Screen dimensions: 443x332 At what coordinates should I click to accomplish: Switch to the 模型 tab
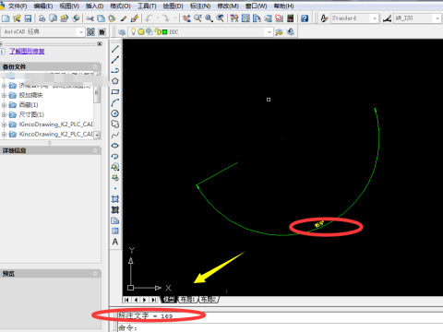pyautogui.click(x=169, y=300)
